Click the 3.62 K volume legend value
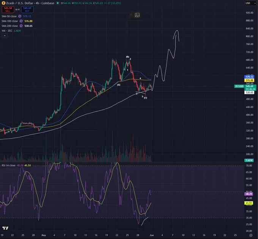Screen dimensions: 258x239 click(17, 31)
